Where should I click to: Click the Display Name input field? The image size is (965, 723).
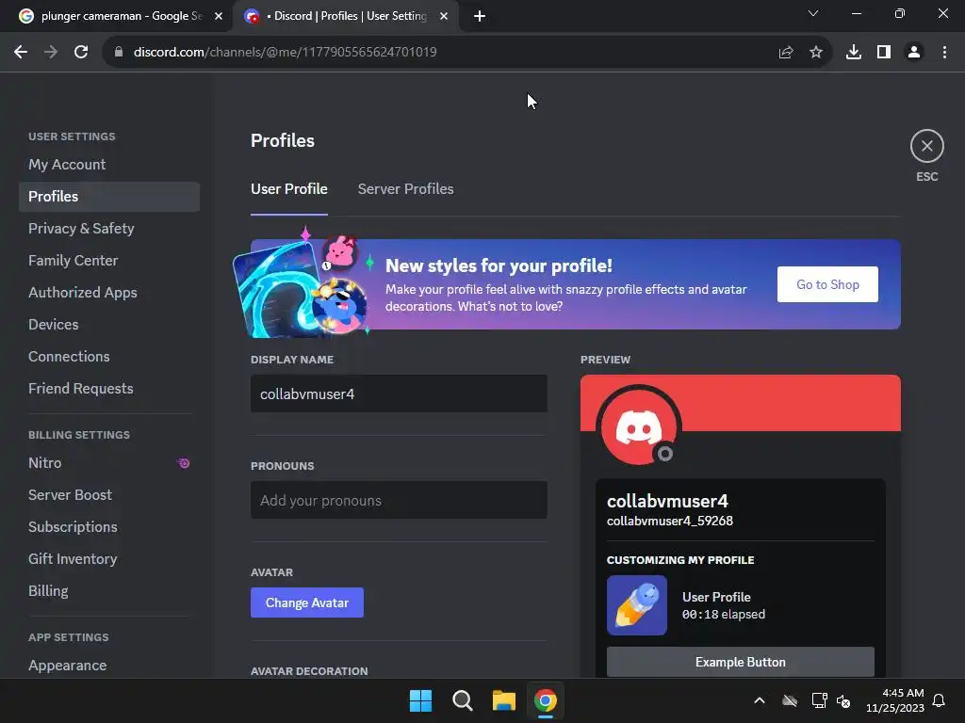pos(399,394)
